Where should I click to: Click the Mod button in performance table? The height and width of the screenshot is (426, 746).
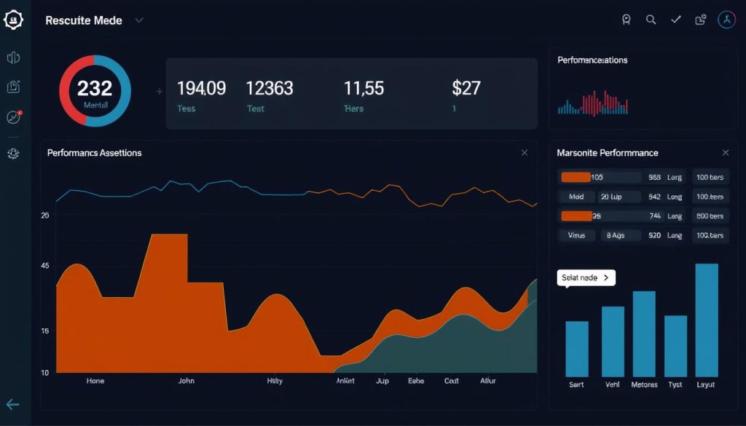pyautogui.click(x=576, y=197)
